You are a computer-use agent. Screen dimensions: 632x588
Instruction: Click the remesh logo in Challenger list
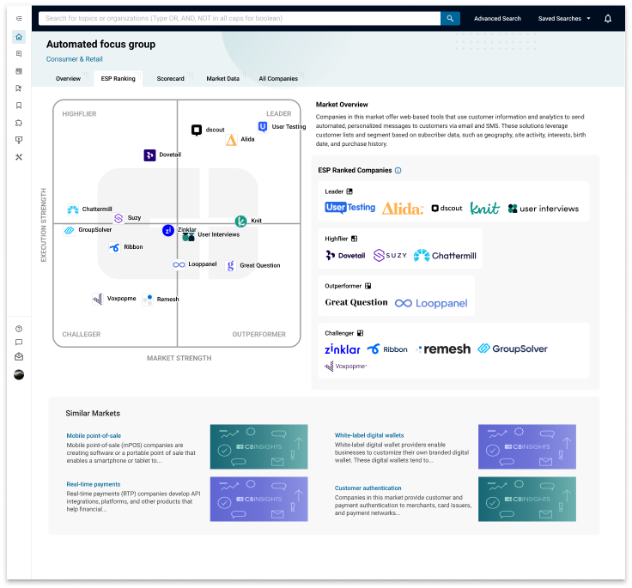point(443,349)
